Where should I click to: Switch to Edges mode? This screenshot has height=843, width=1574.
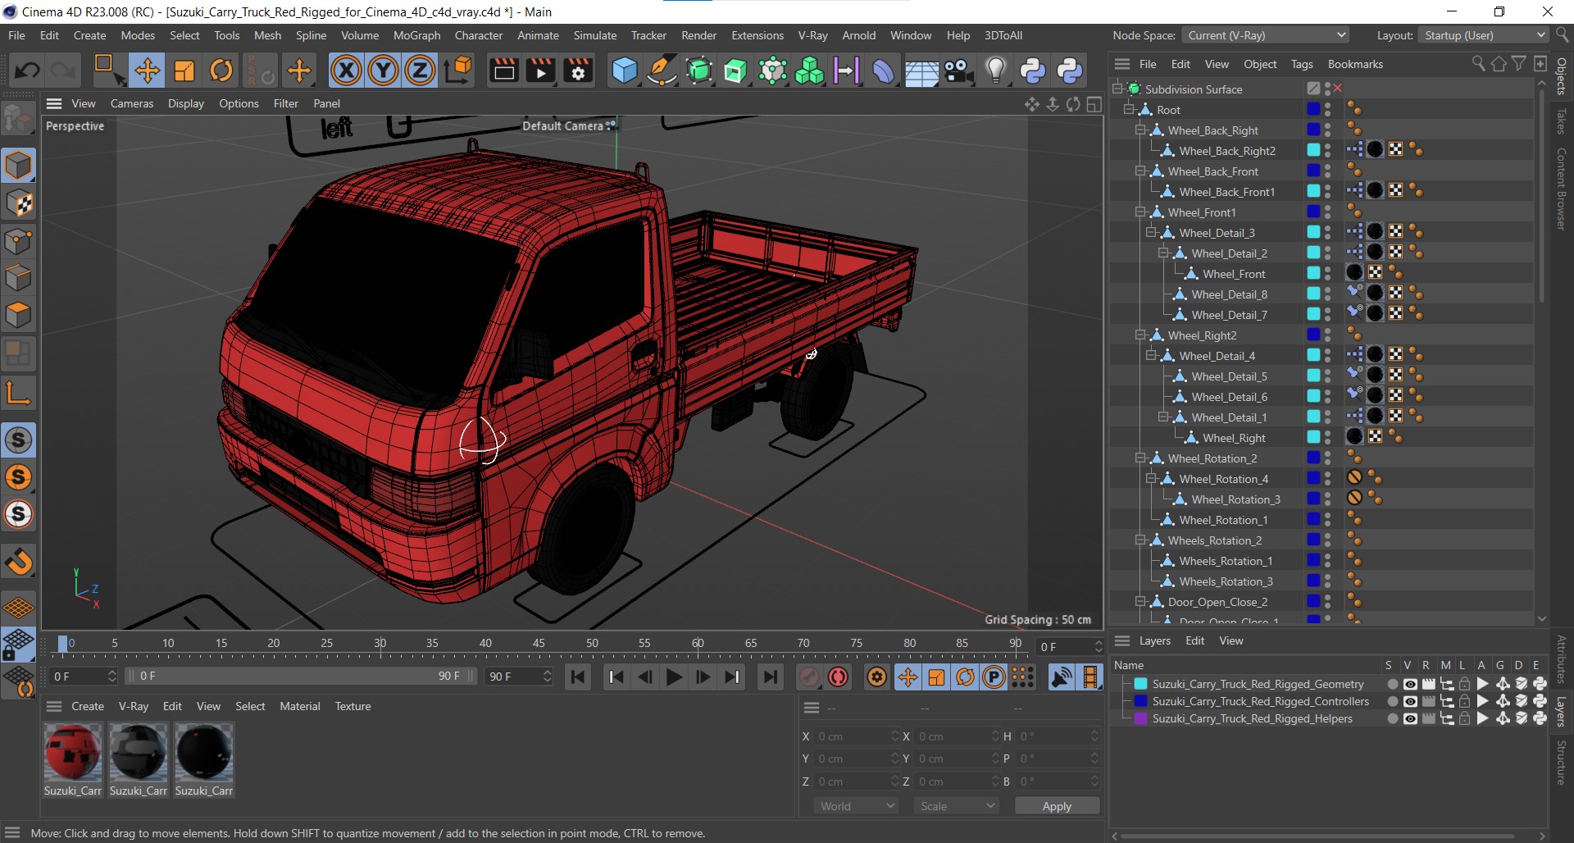pos(19,278)
